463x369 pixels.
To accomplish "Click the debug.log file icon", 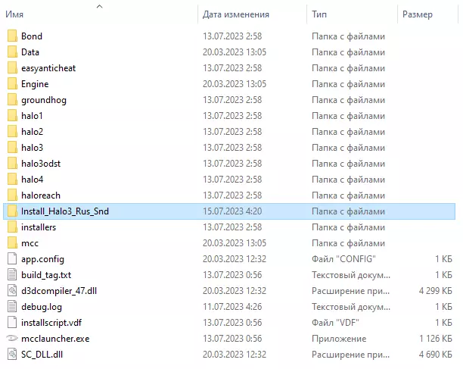I will (12, 307).
